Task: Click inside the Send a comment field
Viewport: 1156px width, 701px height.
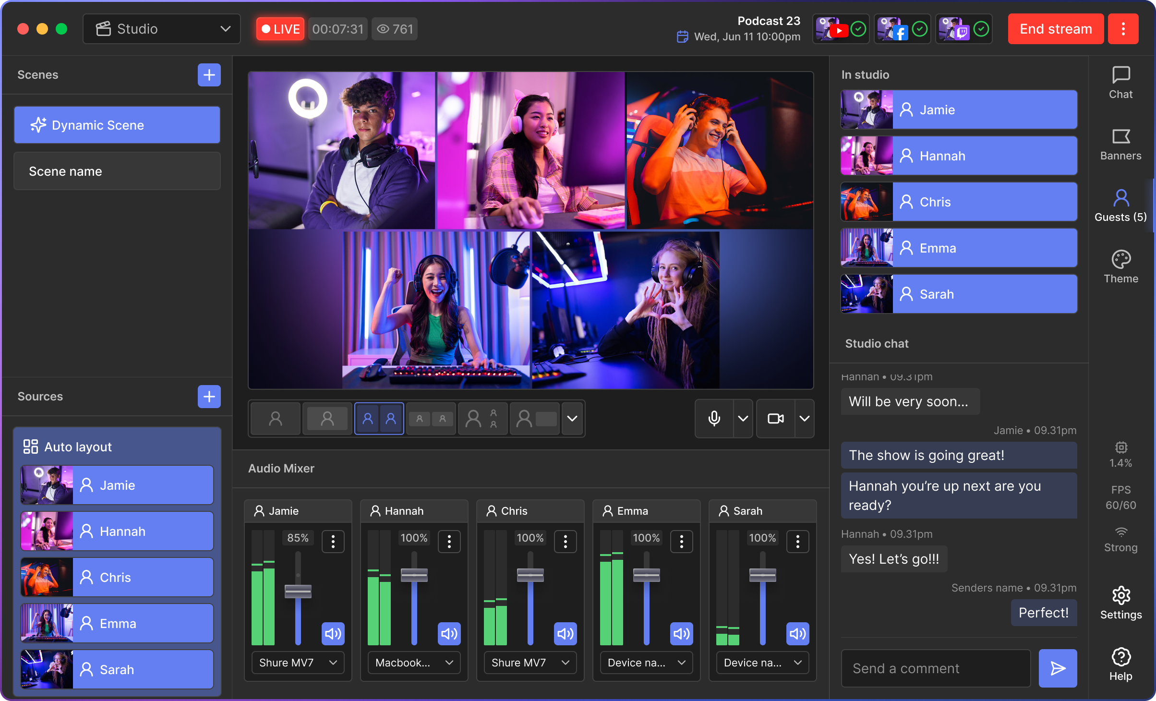Action: click(x=935, y=668)
